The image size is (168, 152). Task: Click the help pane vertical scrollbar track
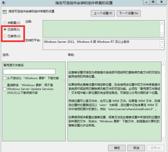click(163, 102)
